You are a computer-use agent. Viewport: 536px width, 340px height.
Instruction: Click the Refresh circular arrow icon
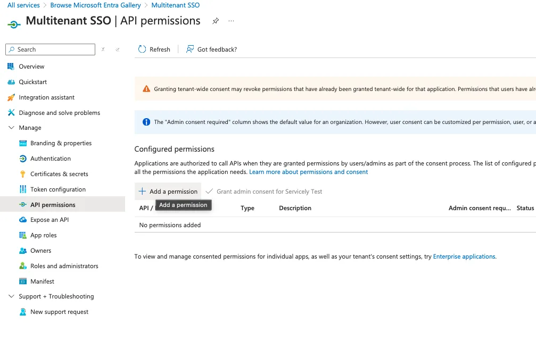pyautogui.click(x=142, y=49)
